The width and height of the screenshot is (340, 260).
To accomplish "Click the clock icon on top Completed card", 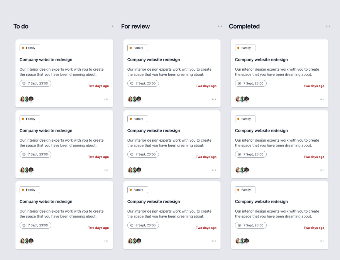I will click(x=239, y=83).
